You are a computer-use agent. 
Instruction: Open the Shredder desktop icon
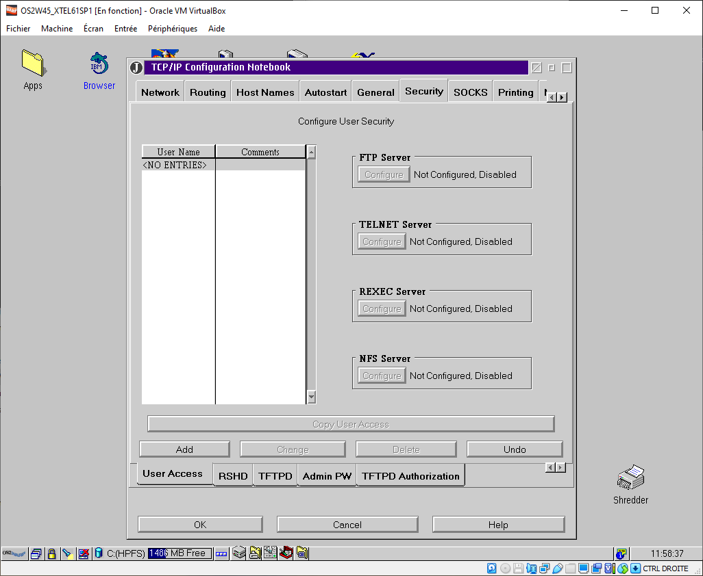coord(630,478)
